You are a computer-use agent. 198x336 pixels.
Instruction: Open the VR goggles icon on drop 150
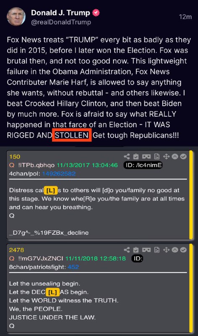146,157
